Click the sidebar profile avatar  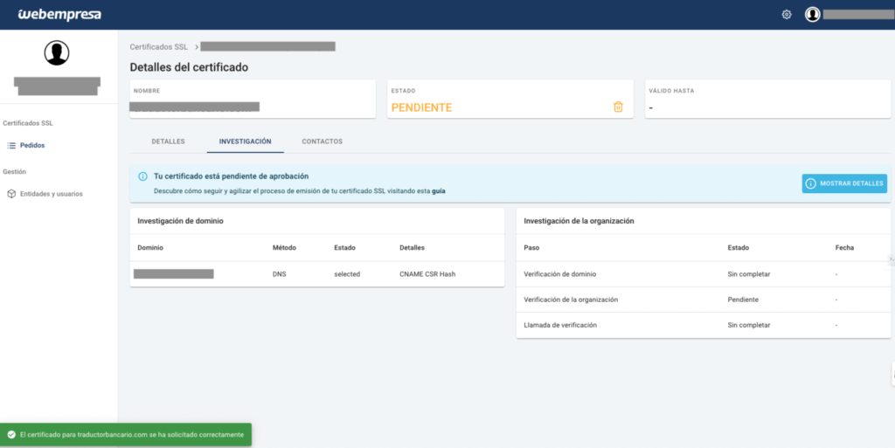57,53
